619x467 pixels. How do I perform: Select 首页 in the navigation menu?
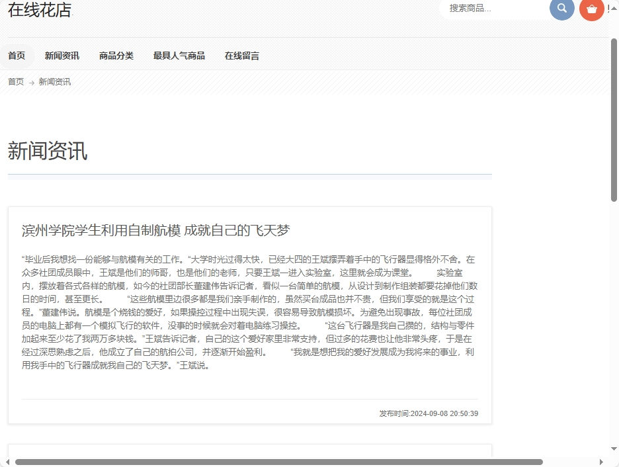17,56
